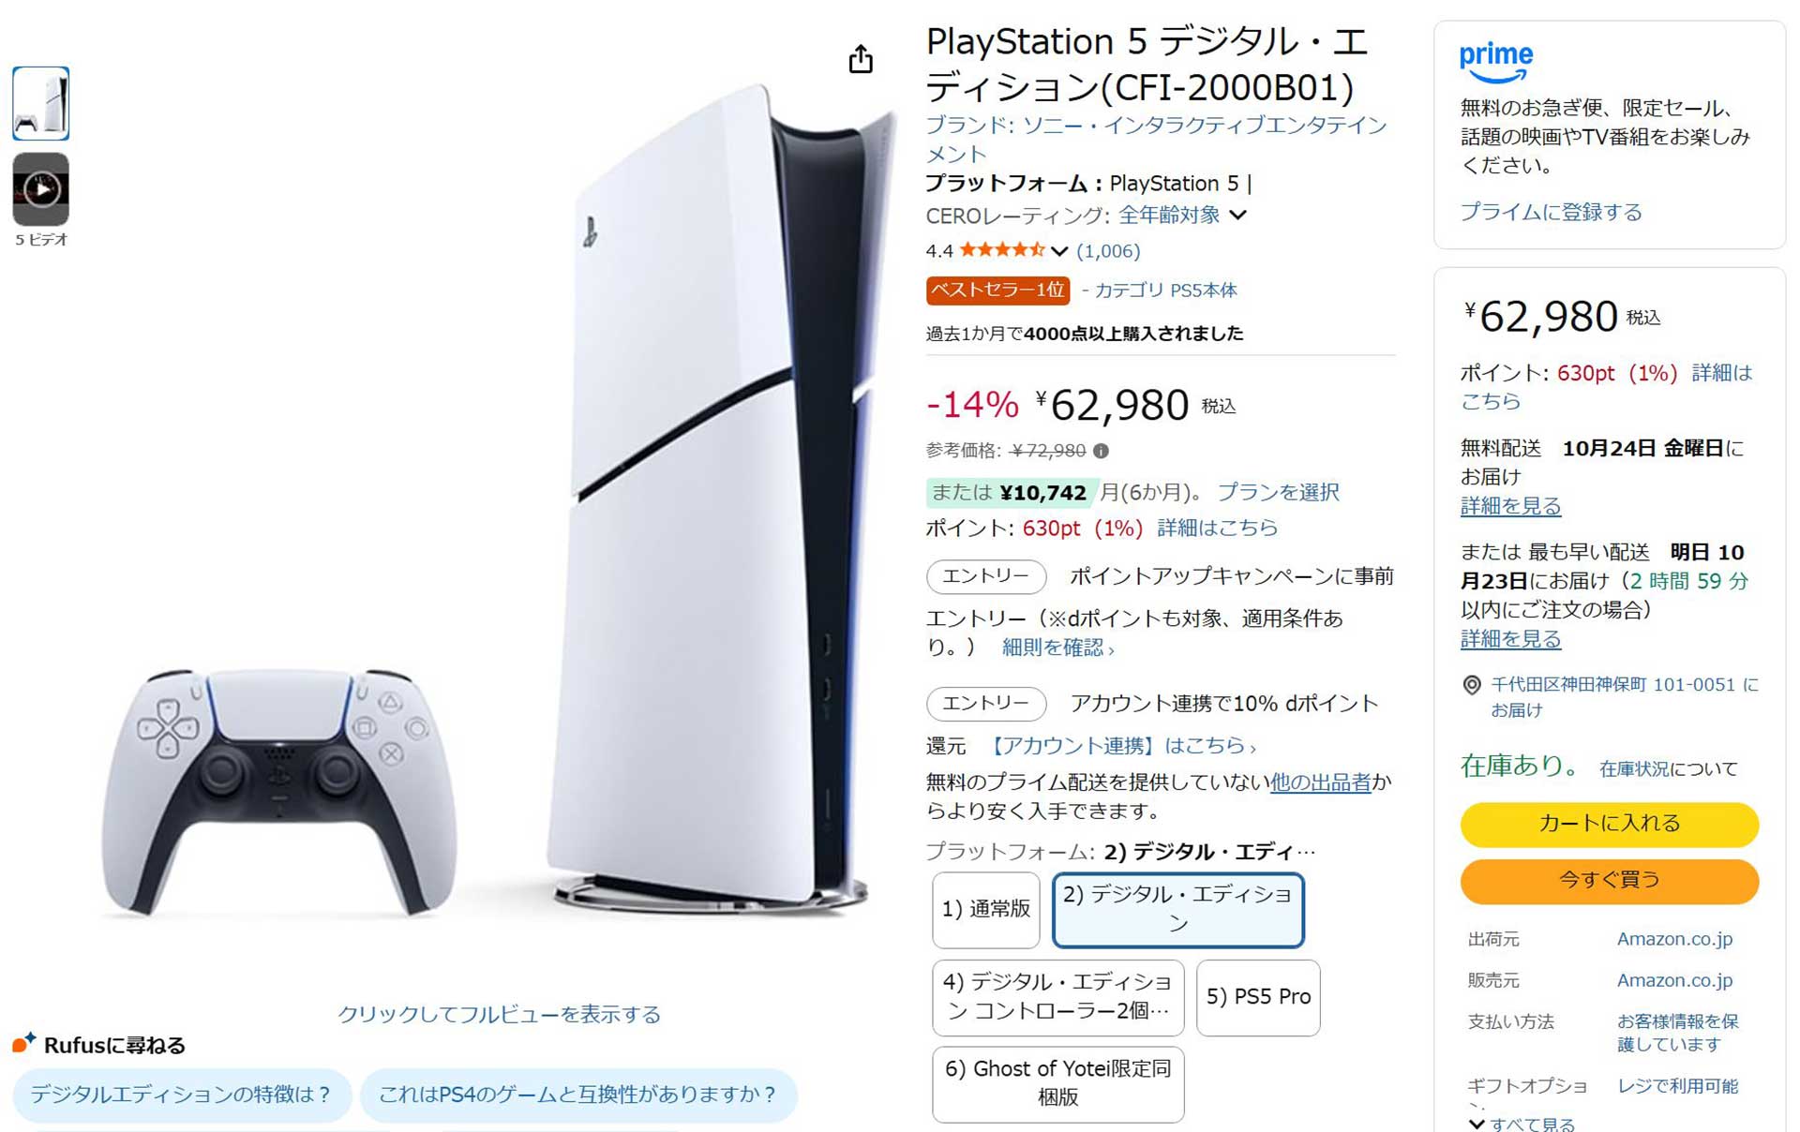Select the 1) 通常版 variant
This screenshot has height=1132, width=1800.
pyautogui.click(x=985, y=909)
